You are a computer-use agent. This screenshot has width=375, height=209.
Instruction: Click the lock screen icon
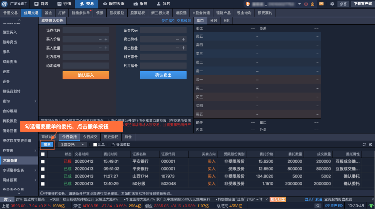point(313,4)
